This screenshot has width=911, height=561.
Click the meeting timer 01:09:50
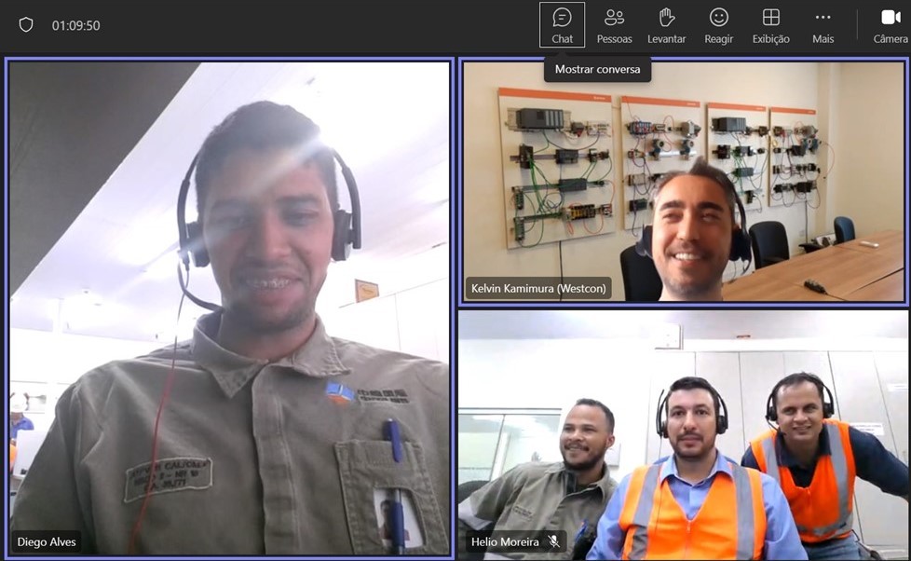pos(76,25)
